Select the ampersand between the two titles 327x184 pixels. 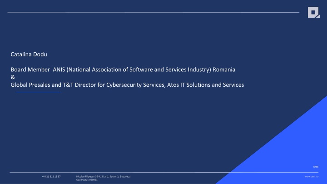pos(12,77)
